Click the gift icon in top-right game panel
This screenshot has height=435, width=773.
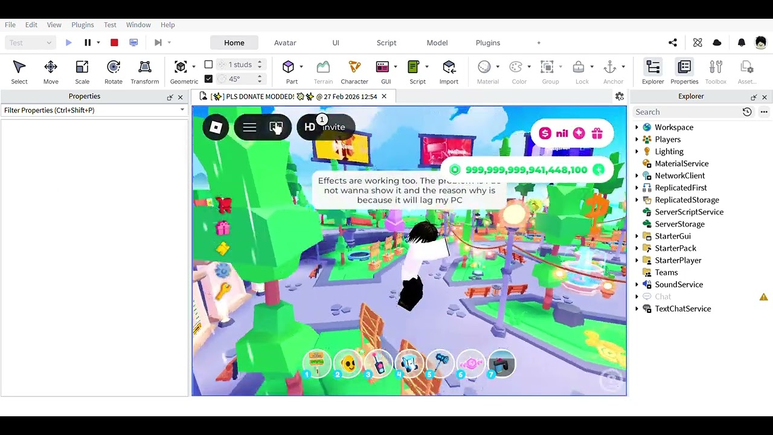[597, 134]
